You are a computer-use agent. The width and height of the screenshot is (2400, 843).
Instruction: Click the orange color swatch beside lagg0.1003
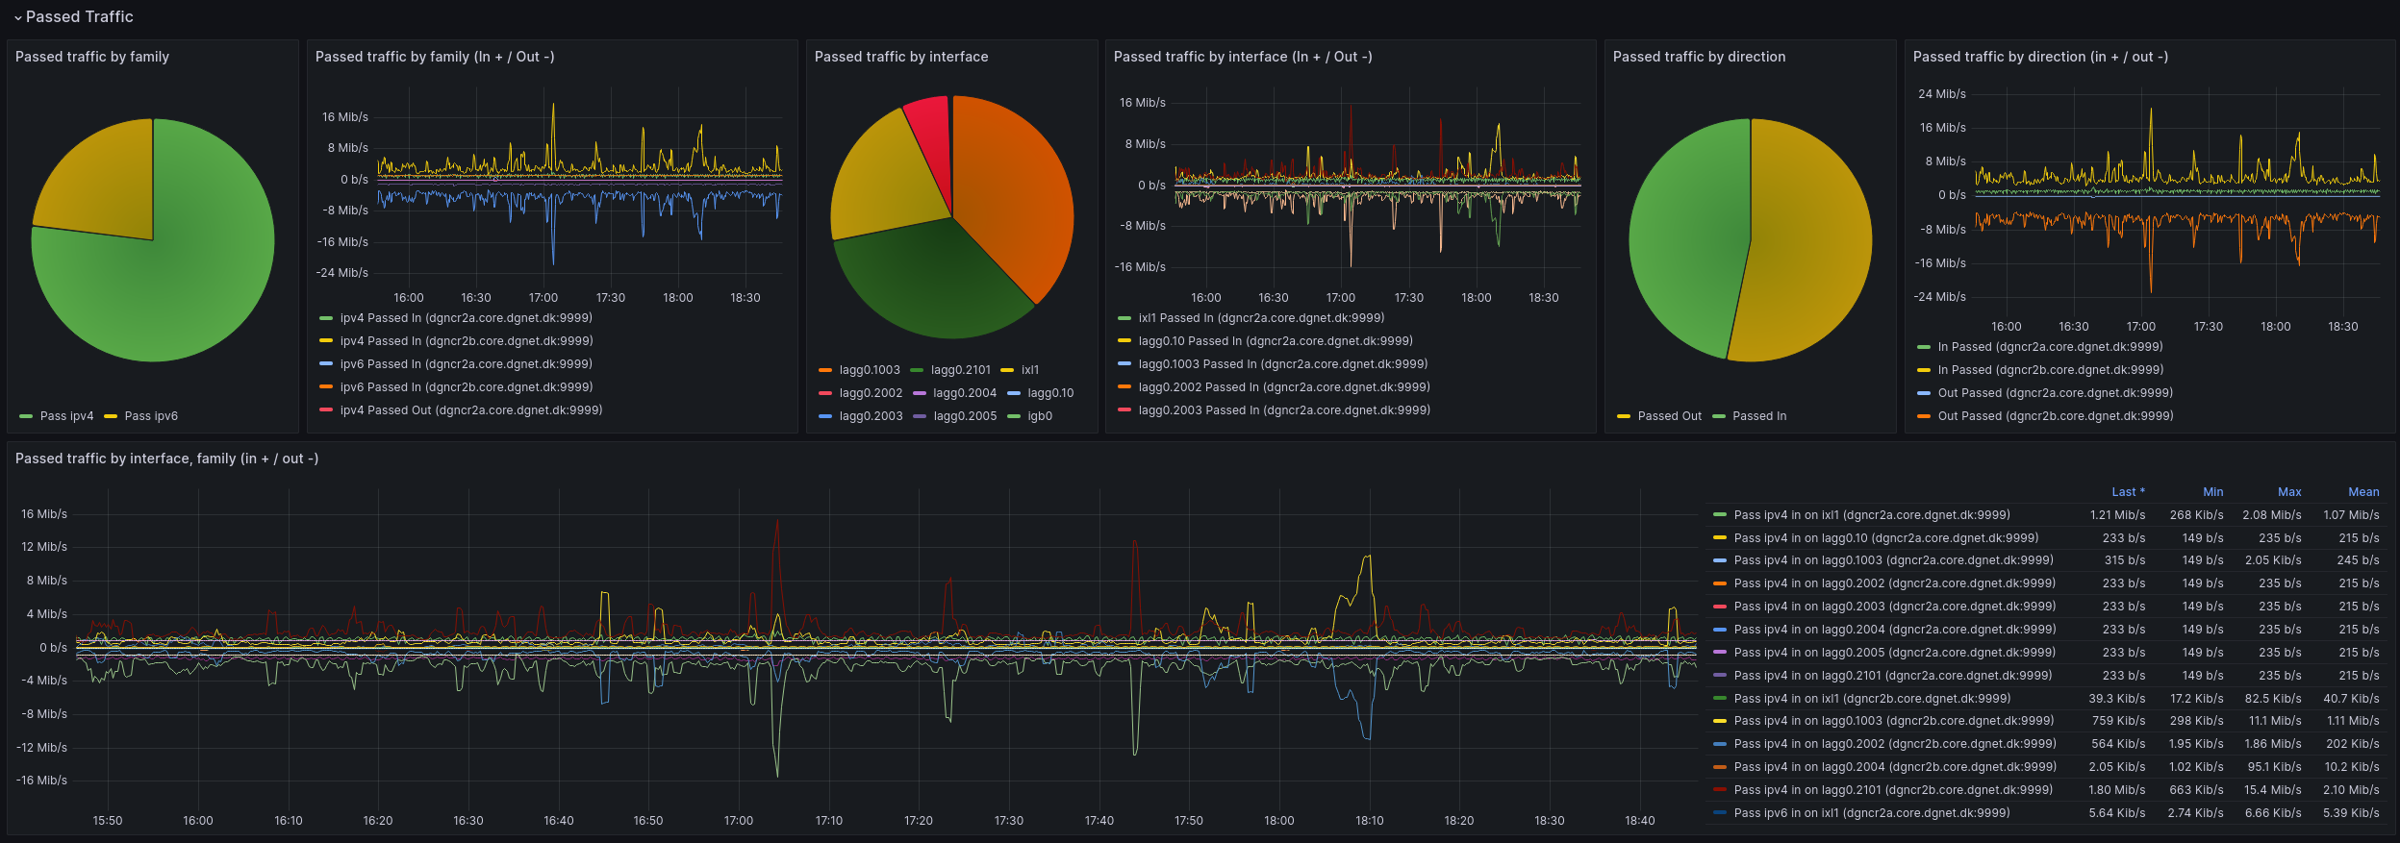tap(825, 370)
